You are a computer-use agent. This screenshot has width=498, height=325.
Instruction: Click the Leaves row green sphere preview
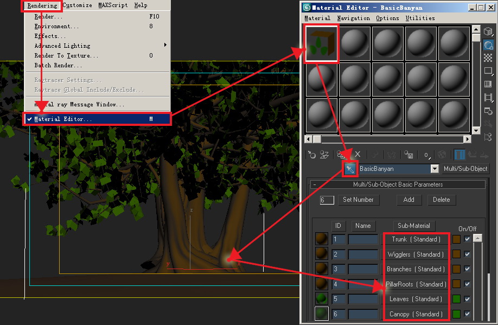tap(321, 298)
